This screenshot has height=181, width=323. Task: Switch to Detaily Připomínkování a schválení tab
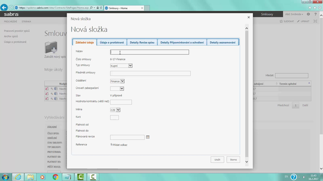click(x=182, y=42)
